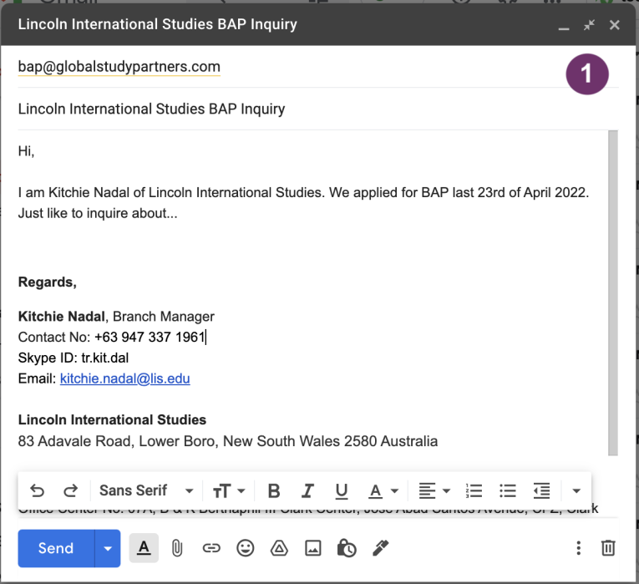Click the '83 Adavale Road' address line
The image size is (639, 584).
[x=228, y=441]
